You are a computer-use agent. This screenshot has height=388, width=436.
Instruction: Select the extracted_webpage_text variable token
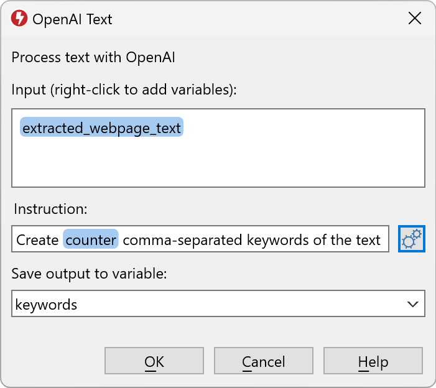(x=101, y=129)
